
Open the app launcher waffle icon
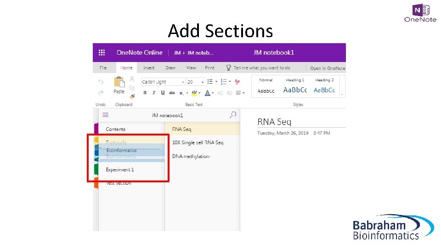point(102,52)
